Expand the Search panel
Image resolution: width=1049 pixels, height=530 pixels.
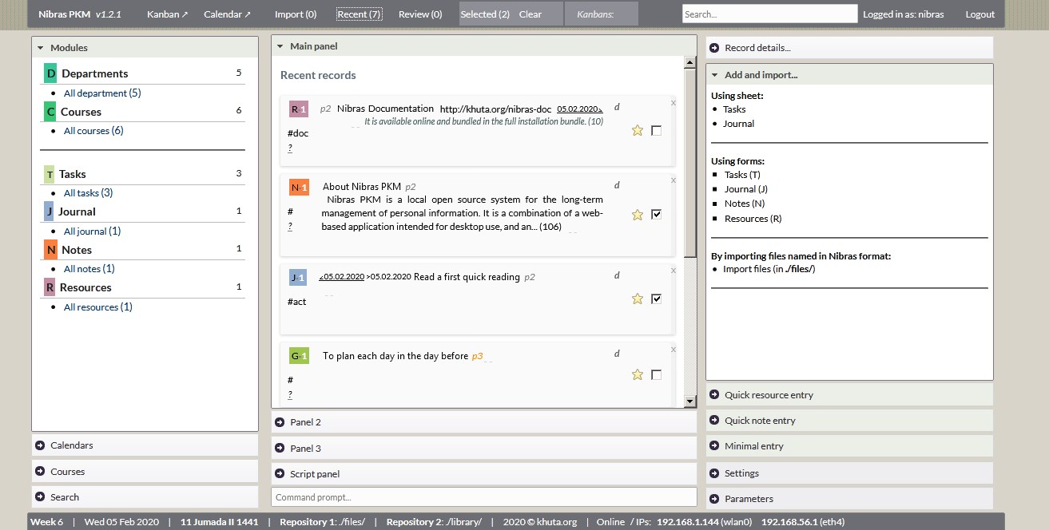point(145,497)
